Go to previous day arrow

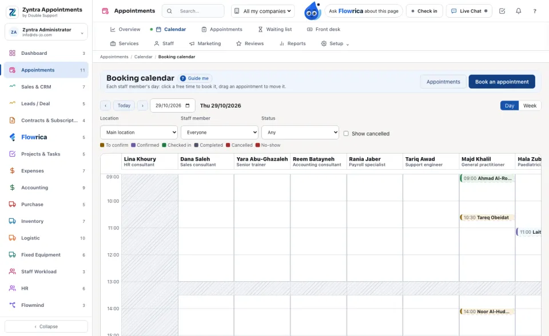click(105, 105)
